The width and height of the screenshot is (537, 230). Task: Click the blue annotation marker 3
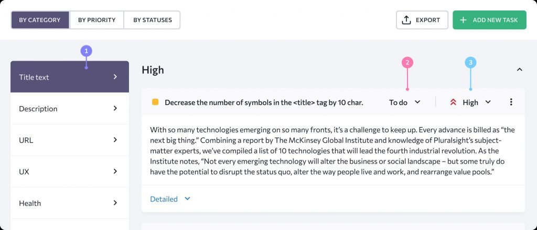pyautogui.click(x=470, y=63)
